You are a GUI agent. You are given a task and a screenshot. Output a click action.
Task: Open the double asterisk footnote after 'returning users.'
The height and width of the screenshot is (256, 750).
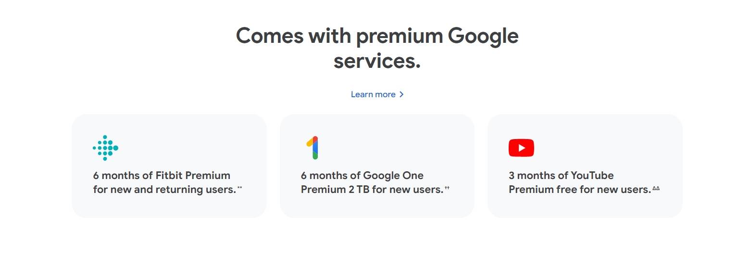pos(240,188)
